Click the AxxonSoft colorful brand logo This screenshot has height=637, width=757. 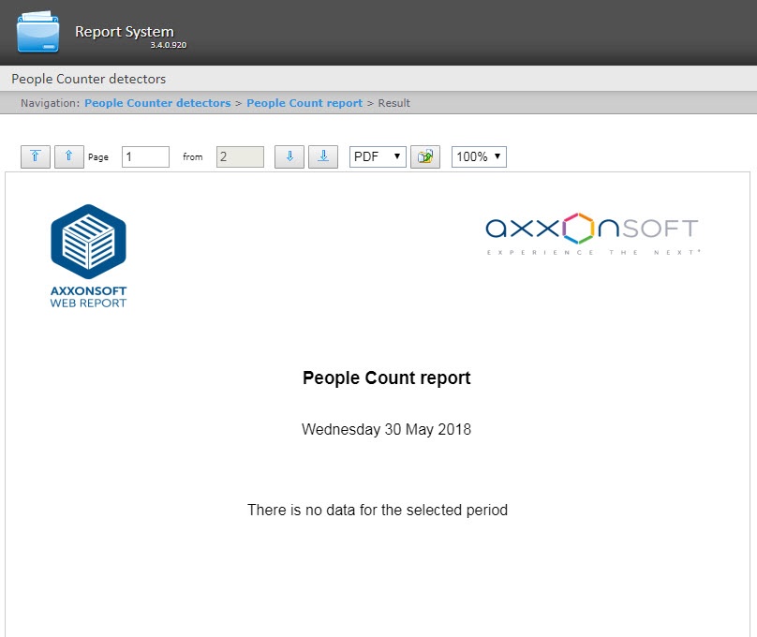click(592, 233)
